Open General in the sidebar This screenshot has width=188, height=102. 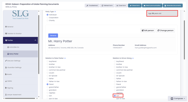tap(20, 27)
